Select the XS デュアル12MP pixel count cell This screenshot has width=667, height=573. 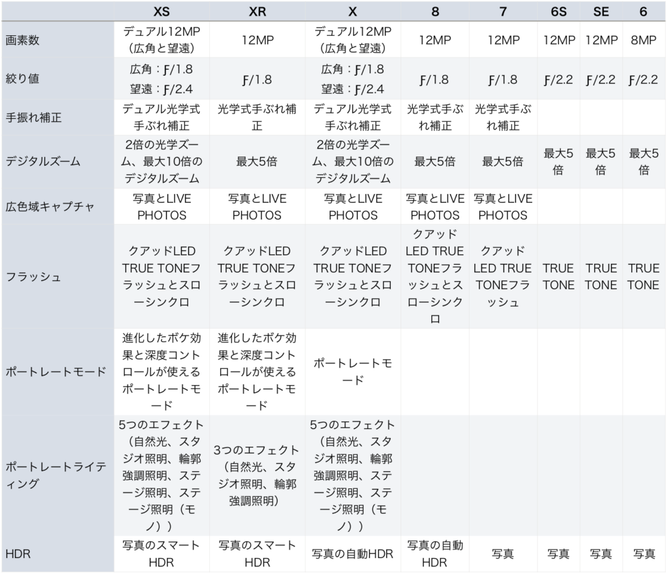point(162,40)
